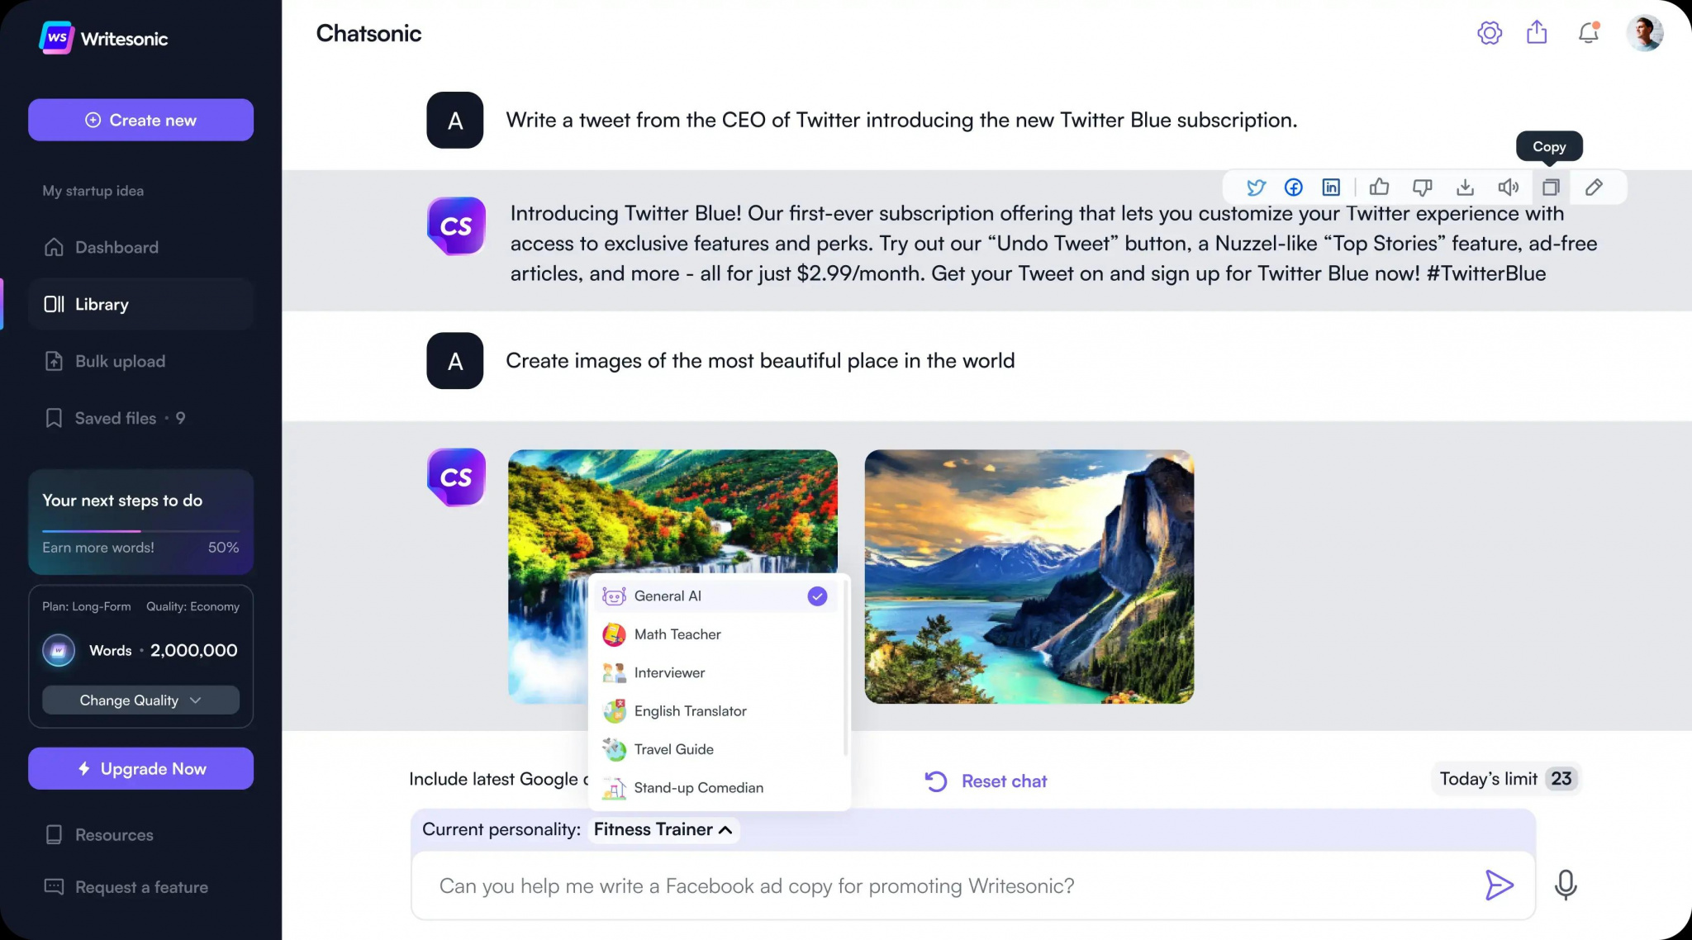The image size is (1692, 940).
Task: Click the thumbs up icon on response
Action: tap(1378, 187)
